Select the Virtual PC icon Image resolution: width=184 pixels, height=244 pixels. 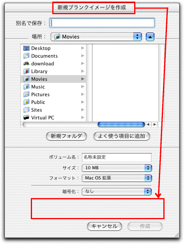click(26, 117)
